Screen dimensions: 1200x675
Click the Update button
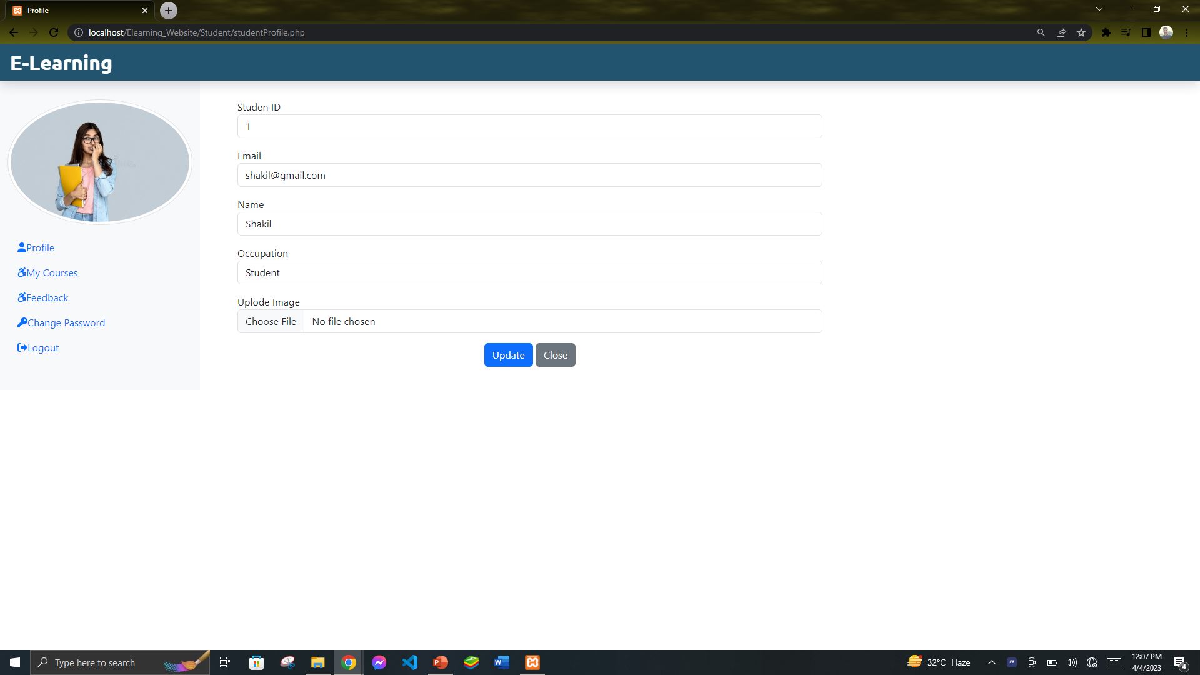click(x=508, y=354)
